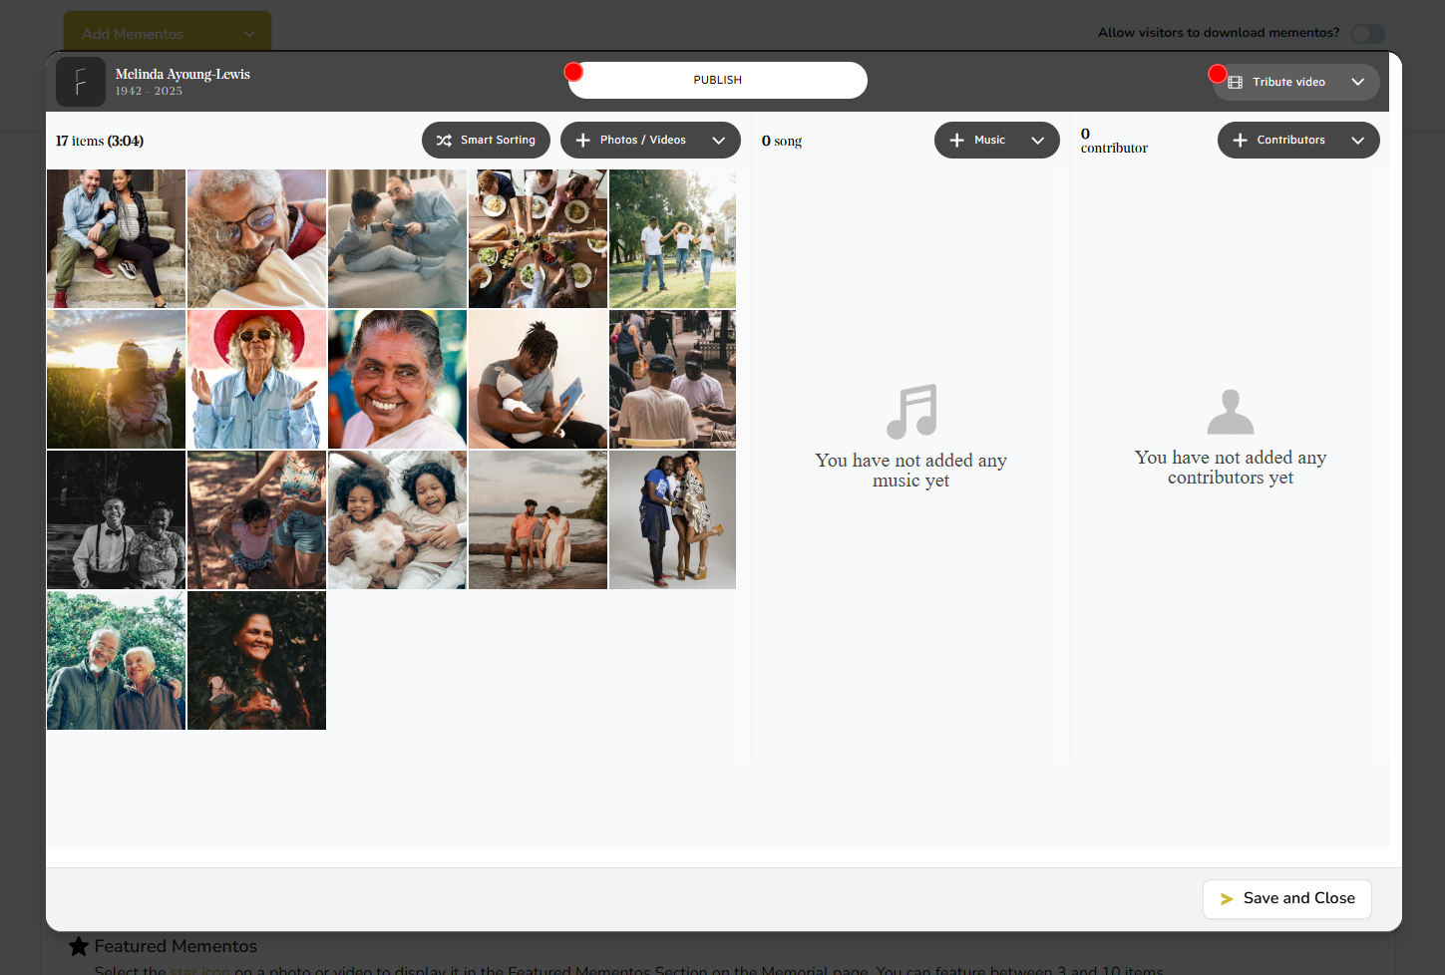
Task: Click the Smart Sorting shuffle icon
Action: [x=444, y=141]
